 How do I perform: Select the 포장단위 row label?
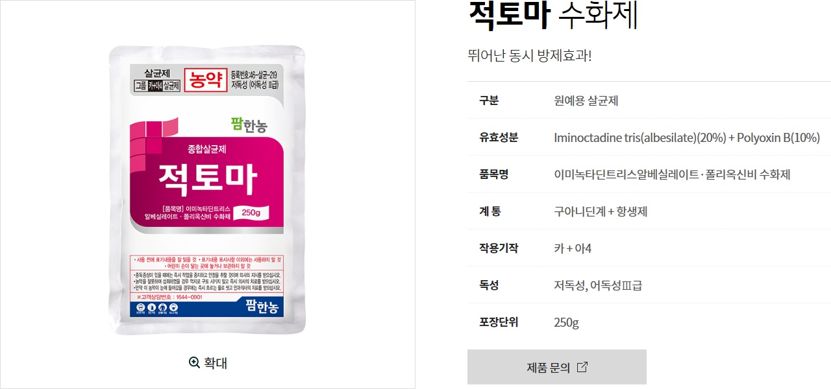pyautogui.click(x=499, y=322)
